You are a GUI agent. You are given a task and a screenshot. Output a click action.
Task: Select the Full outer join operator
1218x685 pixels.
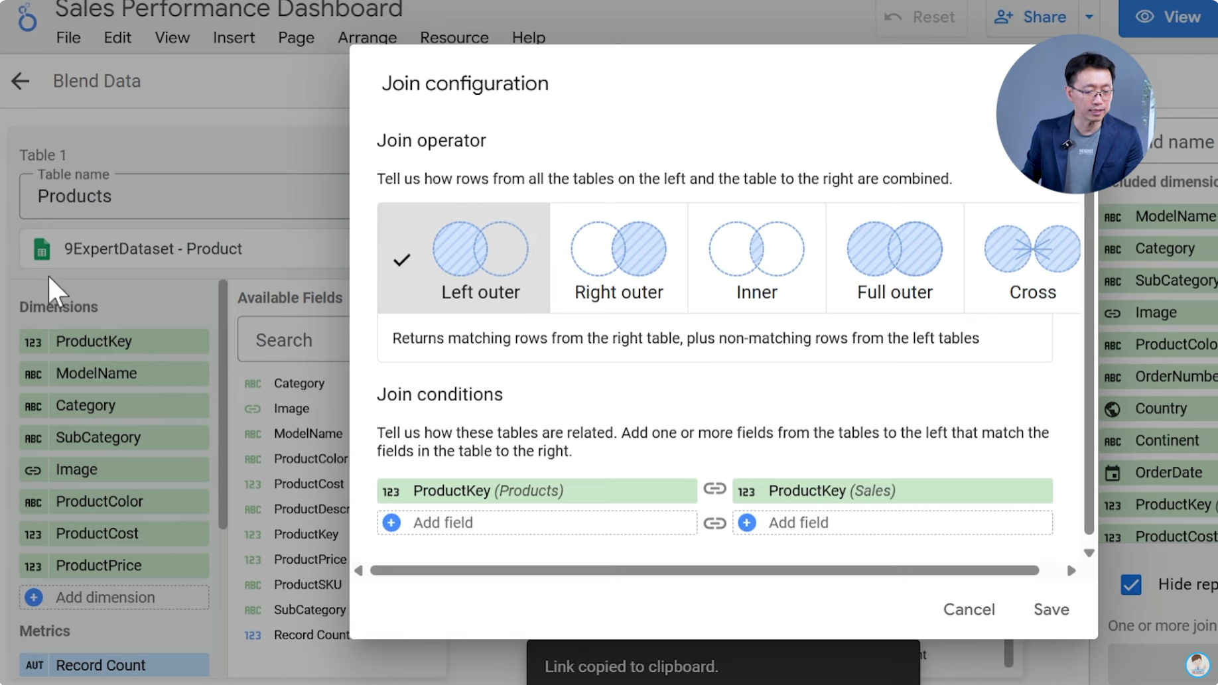click(894, 259)
